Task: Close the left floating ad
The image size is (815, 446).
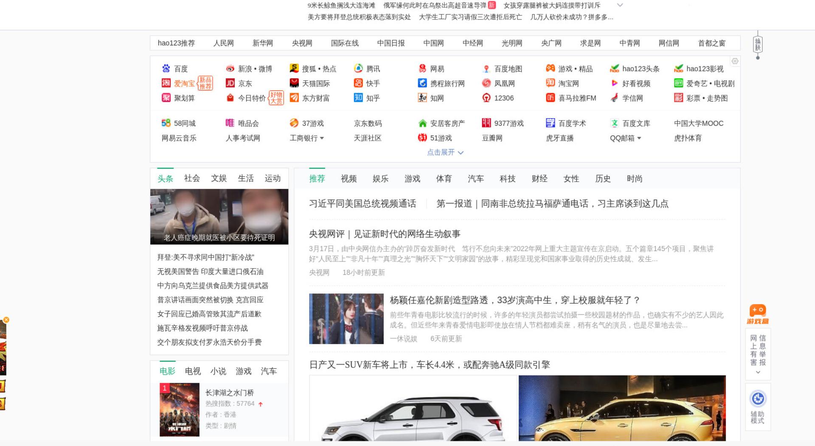Action: [6, 320]
